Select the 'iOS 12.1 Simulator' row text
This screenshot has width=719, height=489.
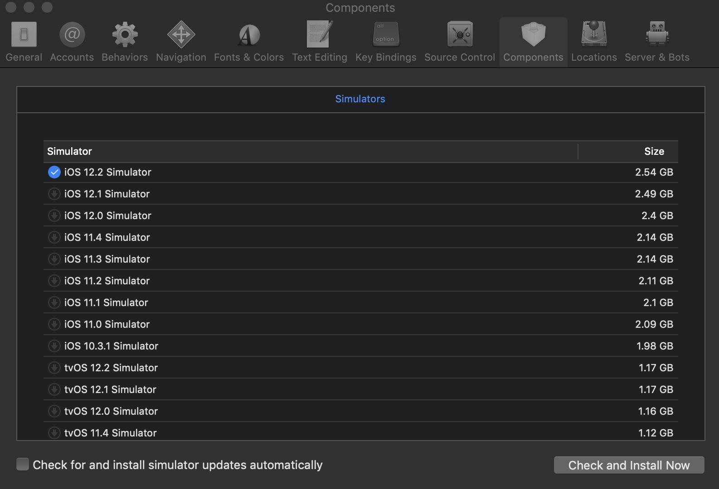(x=107, y=194)
